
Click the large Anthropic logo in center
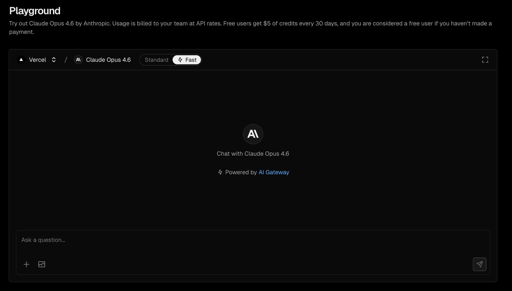(253, 134)
